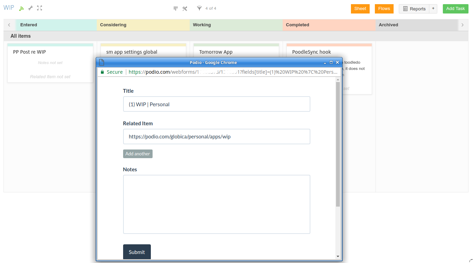Click the popup scrollbar up arrow
Screen dimensions: 473x263
pos(338,80)
